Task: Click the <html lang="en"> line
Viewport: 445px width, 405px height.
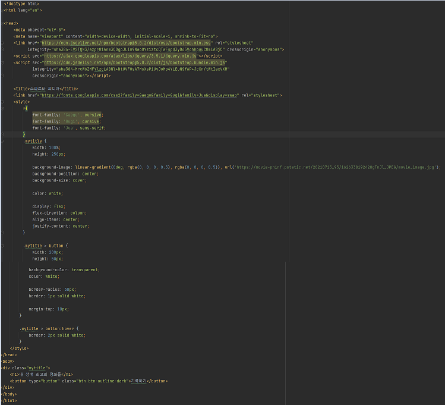Action: click(23, 10)
